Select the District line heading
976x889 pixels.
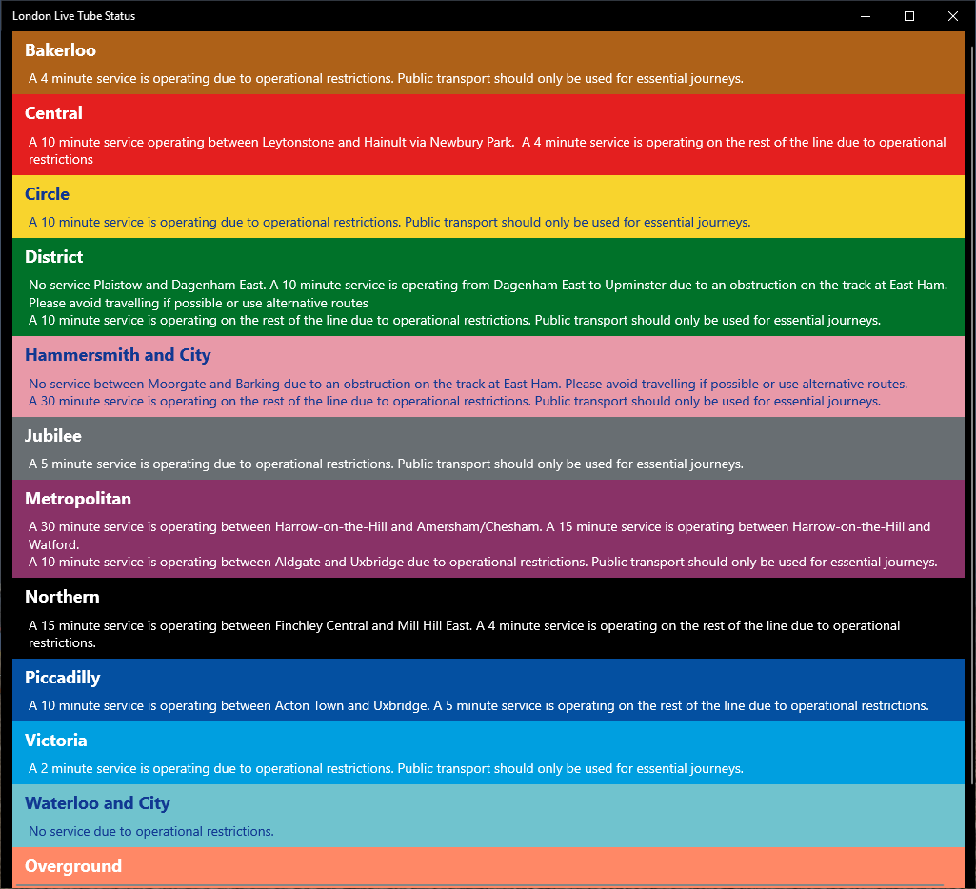click(53, 257)
